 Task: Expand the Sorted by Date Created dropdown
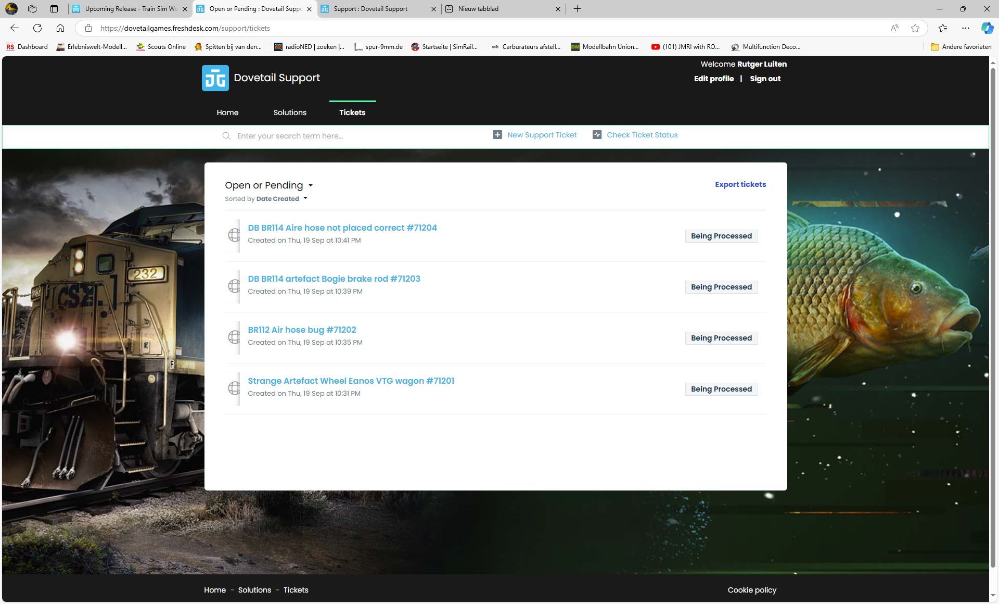click(x=305, y=198)
